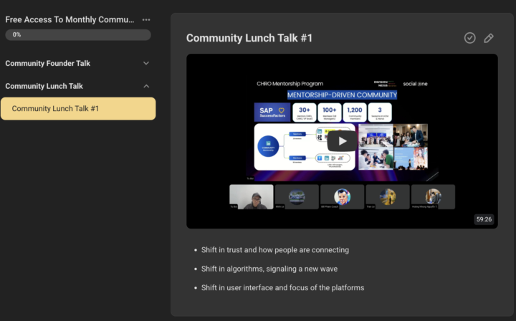Click the "30+" mentors stat card in video
This screenshot has height=321, width=516.
[304, 112]
